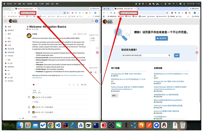
Task: Click the search topics input field
Action: pyautogui.click(x=147, y=55)
